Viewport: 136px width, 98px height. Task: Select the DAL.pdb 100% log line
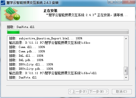tap(26, 60)
